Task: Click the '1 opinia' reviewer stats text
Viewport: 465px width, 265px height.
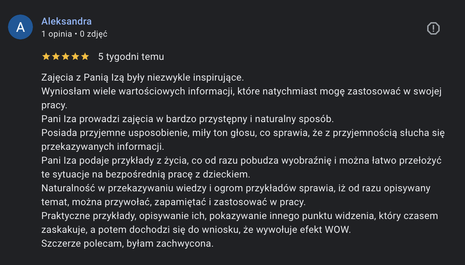Action: tap(57, 34)
